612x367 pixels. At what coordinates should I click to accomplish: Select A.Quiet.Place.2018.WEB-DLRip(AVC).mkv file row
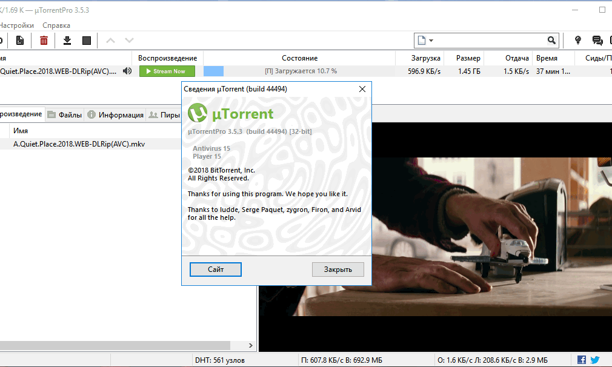90,144
